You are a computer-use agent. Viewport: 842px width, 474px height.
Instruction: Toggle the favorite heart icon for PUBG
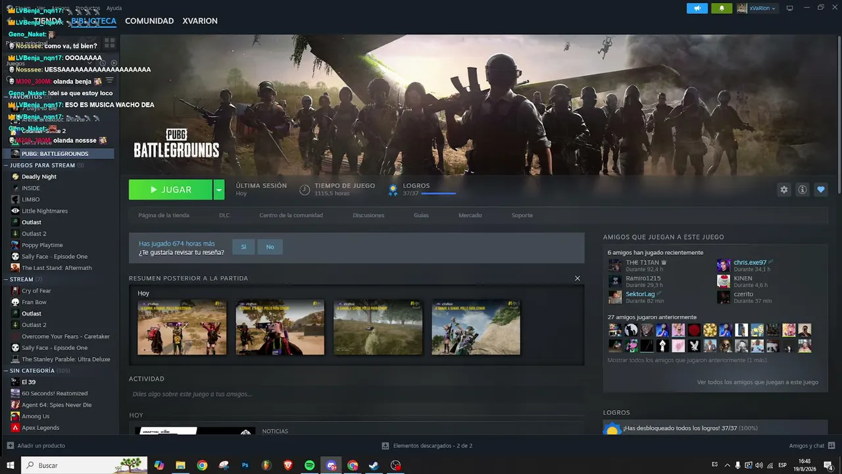[820, 190]
